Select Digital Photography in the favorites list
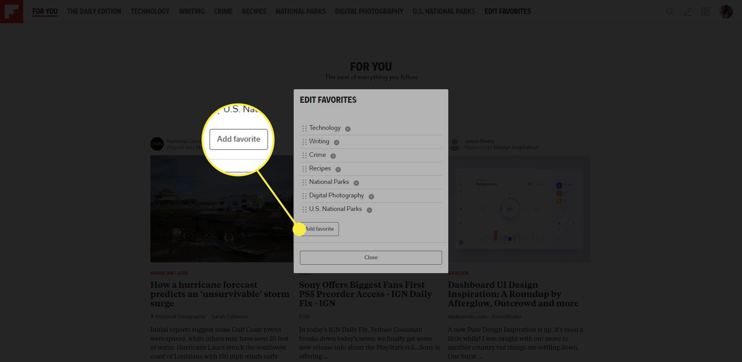742x362 pixels. (336, 195)
